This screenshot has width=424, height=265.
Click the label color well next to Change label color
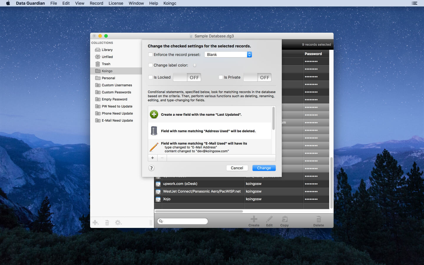[194, 65]
